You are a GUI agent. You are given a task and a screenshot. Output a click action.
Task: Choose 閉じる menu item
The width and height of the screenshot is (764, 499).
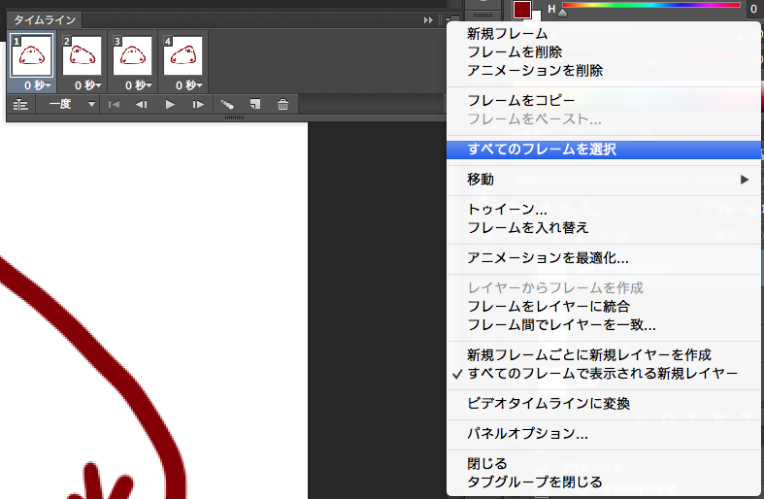coord(604,463)
